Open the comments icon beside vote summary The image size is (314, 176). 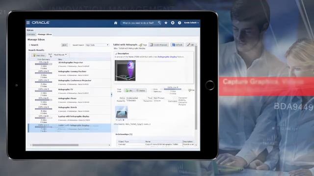[x=190, y=90]
